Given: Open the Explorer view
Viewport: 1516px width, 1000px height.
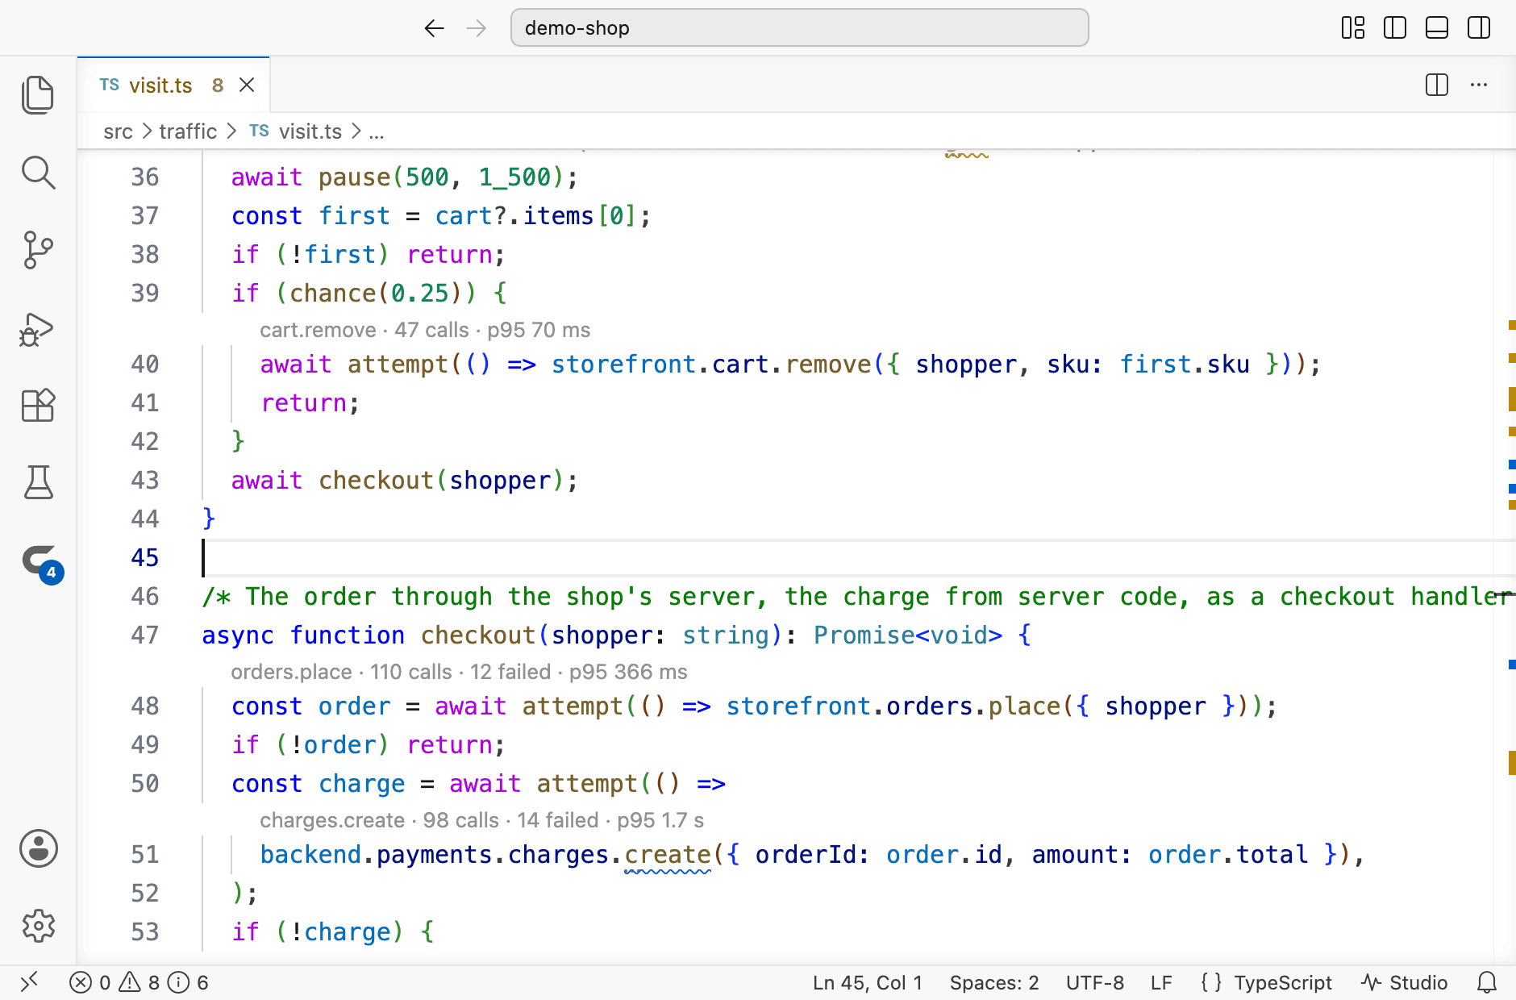Looking at the screenshot, I should tap(38, 95).
